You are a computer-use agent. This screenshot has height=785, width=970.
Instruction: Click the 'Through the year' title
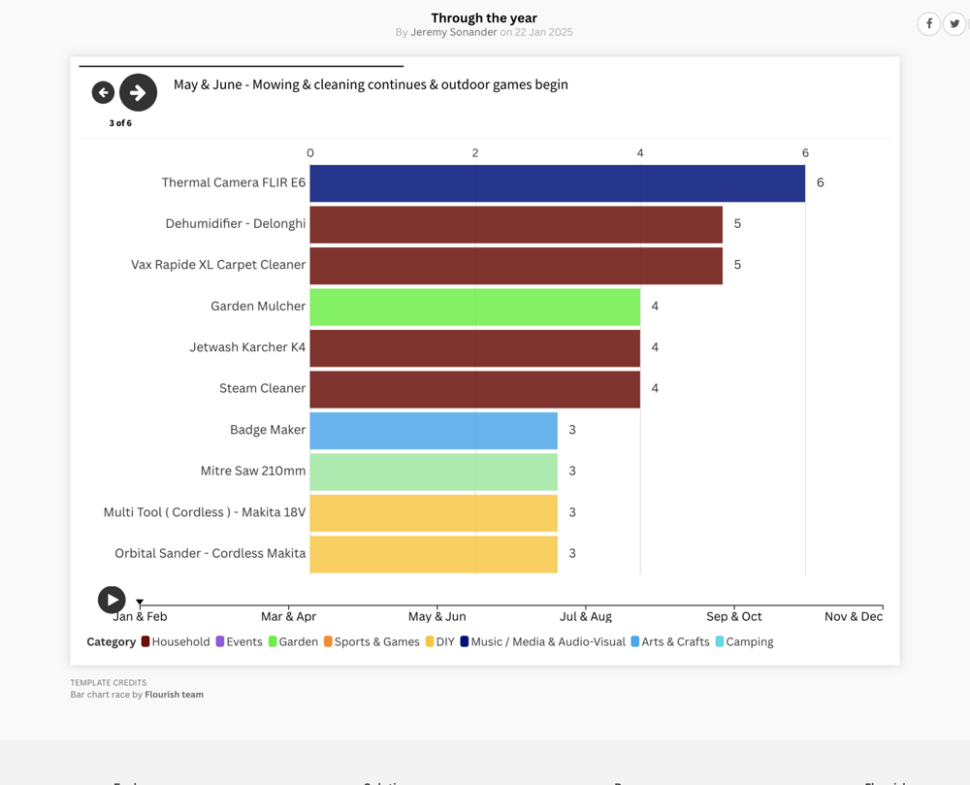click(484, 17)
